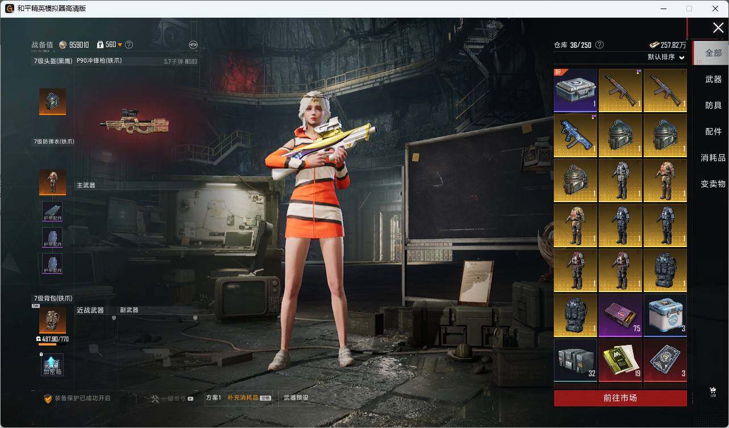Open the 加密箱 secure box
This screenshot has width=729, height=428.
pyautogui.click(x=52, y=365)
